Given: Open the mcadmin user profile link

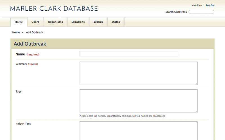Looking at the screenshot, I should click(x=197, y=5).
